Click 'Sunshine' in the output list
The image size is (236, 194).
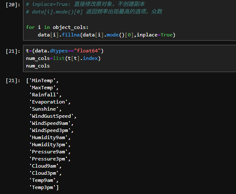[x=44, y=109]
